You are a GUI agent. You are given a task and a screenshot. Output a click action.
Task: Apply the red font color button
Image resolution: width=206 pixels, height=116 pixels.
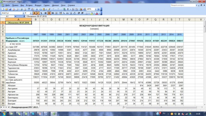97,13
